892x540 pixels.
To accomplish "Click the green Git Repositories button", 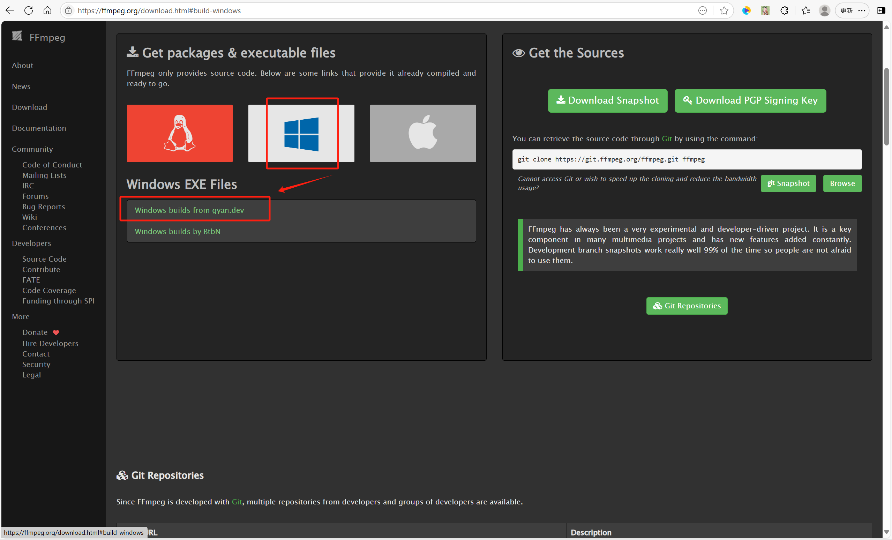I will click(x=687, y=306).
